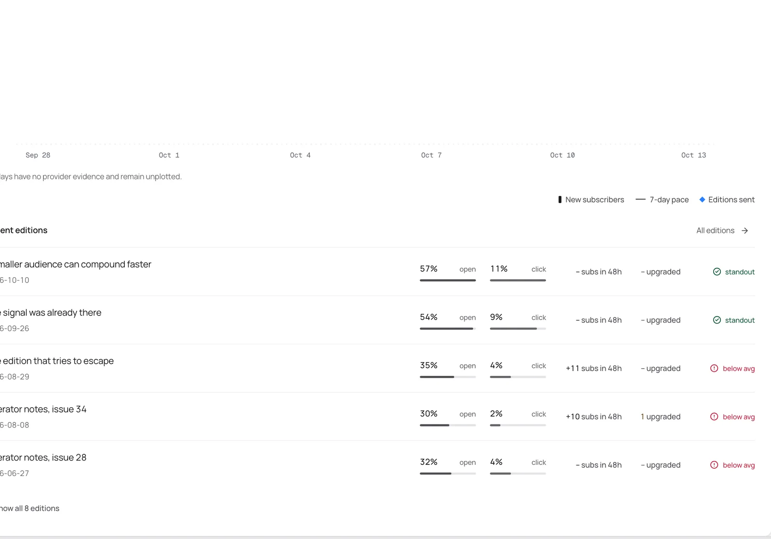Click the standout check icon for the 57% open edition

(x=717, y=272)
